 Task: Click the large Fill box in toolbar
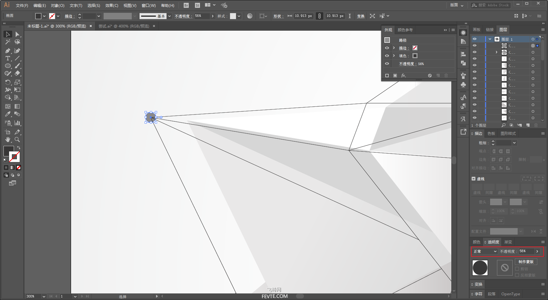8,151
